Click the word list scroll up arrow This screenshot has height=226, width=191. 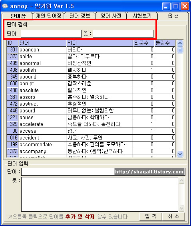click(180, 43)
